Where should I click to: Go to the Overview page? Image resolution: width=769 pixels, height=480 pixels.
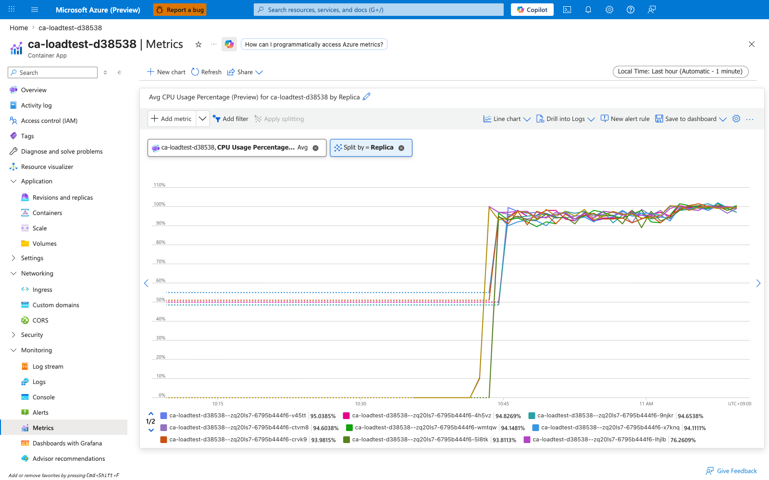[x=34, y=90]
